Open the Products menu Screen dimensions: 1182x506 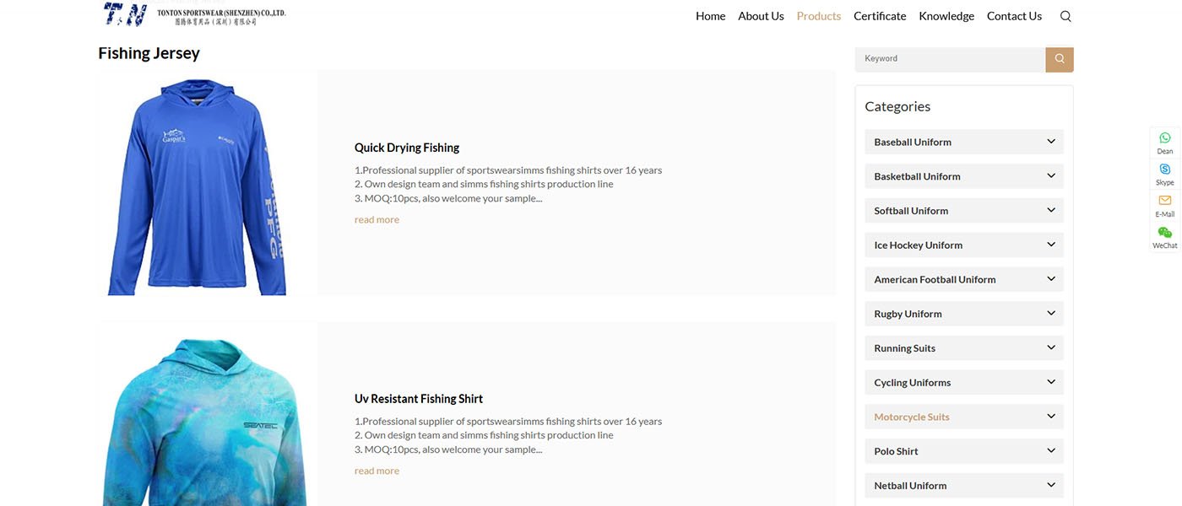click(818, 16)
